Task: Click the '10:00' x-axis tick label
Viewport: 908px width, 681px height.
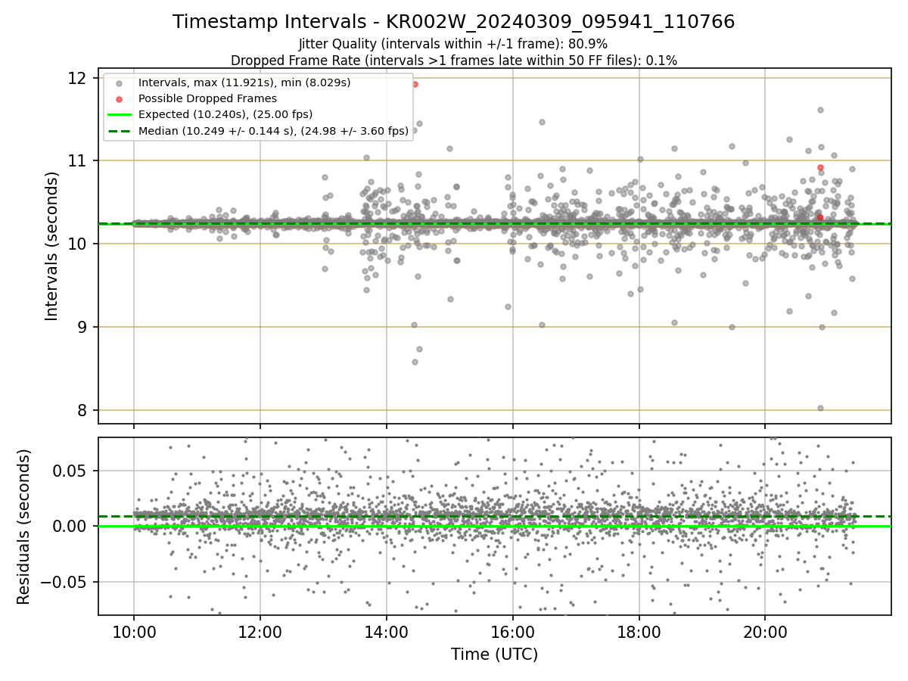Action: (134, 631)
